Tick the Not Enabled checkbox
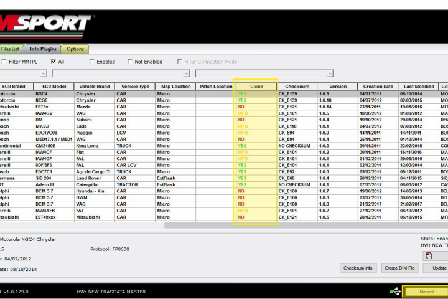Viewport: 448px width, 299px height. point(129,62)
